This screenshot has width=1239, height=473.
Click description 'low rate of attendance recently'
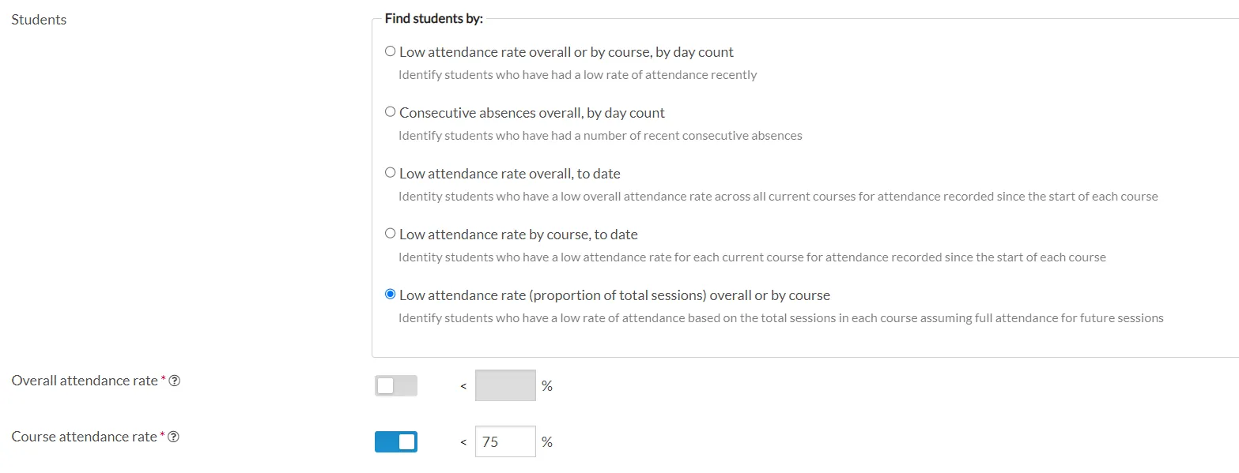point(577,75)
